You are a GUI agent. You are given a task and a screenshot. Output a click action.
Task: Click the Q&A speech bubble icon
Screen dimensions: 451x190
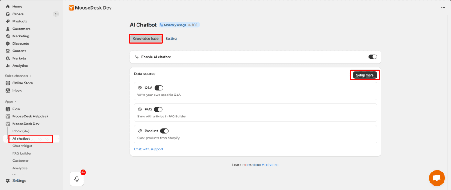click(140, 88)
